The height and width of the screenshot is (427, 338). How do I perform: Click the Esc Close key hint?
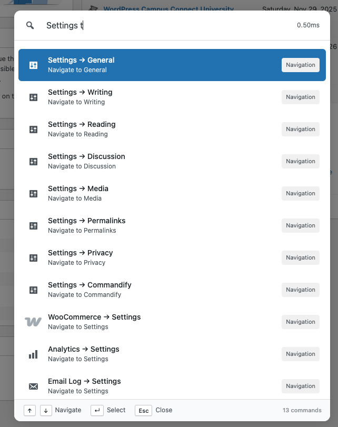143,410
